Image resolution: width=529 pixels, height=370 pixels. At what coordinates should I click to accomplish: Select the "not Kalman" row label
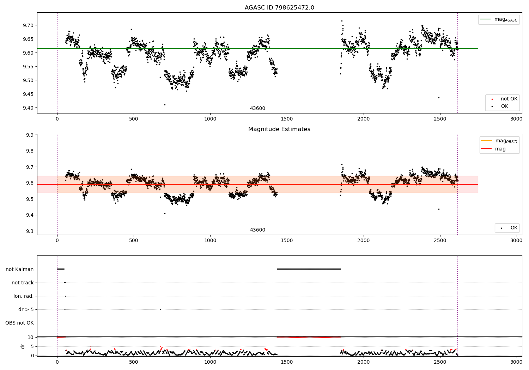pos(20,269)
